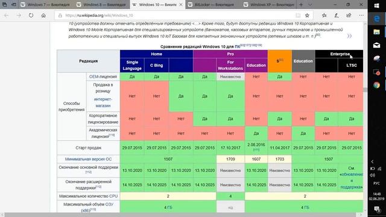Viewport: 386px width, 217px height.
Task: Open the screen recorder taskbar icon with red dot
Action: (x=376, y=72)
